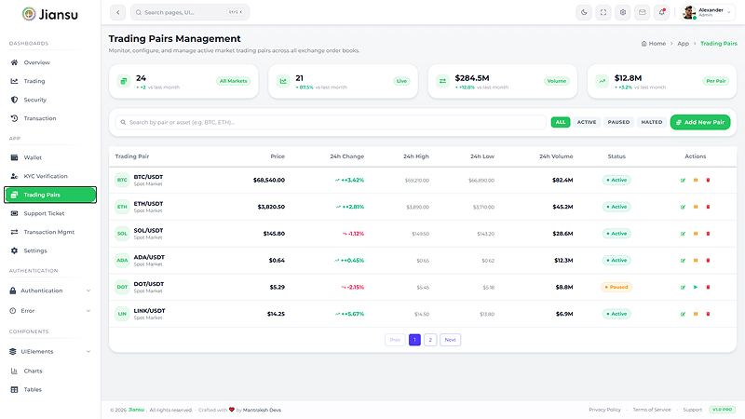The height and width of the screenshot is (419, 745).
Task: Select pagination page 1
Action: (414, 340)
